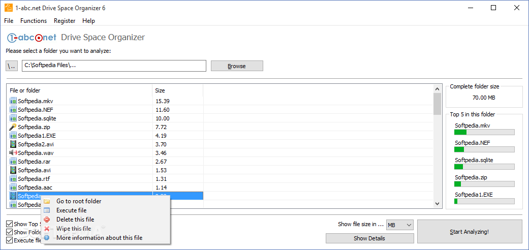This screenshot has width=529, height=250.
Task: Choose Wipe this file from context menu
Action: 106,229
